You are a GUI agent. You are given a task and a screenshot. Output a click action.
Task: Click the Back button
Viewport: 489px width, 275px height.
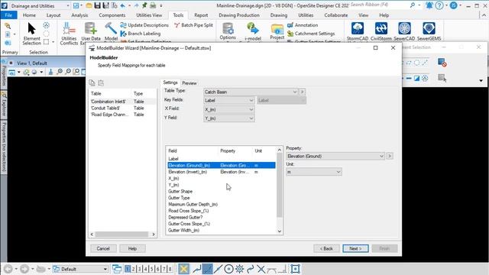tap(326, 248)
